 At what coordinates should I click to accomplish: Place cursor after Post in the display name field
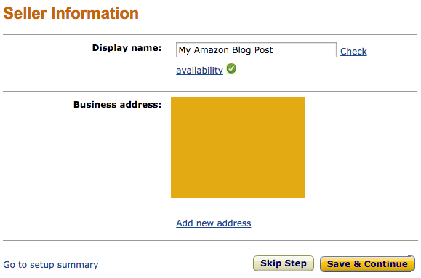tap(273, 50)
